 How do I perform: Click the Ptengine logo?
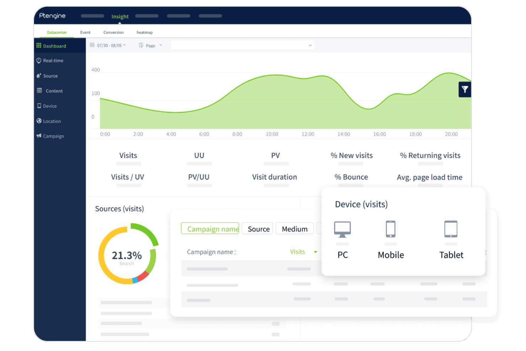point(52,16)
